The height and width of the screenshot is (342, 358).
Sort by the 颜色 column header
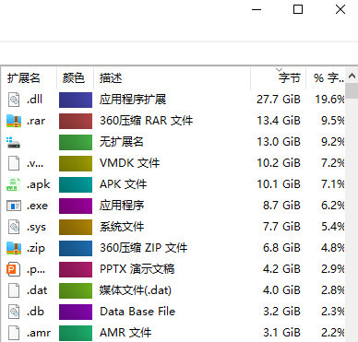75,78
